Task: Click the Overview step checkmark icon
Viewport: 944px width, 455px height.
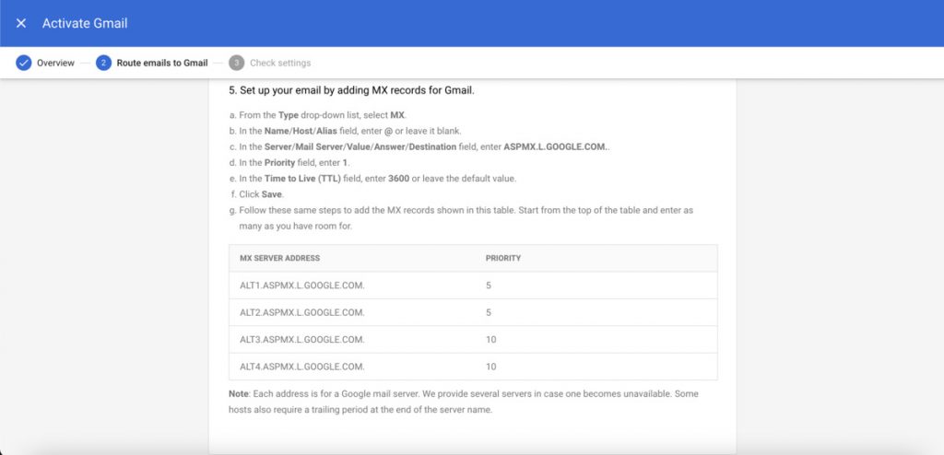Action: [23, 63]
